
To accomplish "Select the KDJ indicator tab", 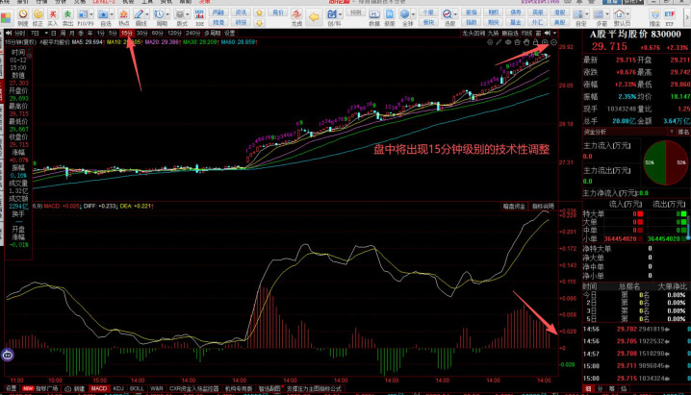I will (x=118, y=389).
